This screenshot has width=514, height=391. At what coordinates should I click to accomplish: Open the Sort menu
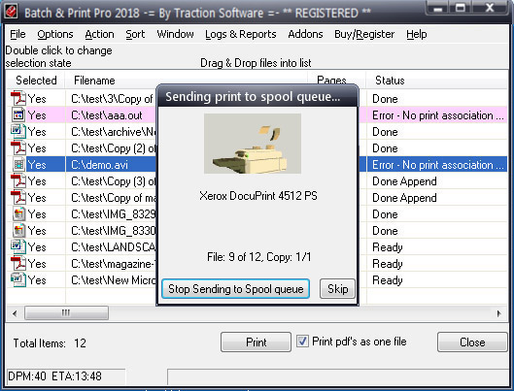click(x=135, y=34)
